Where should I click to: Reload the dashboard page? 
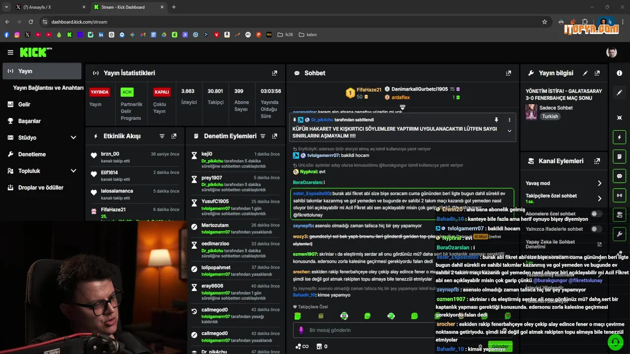(x=31, y=22)
